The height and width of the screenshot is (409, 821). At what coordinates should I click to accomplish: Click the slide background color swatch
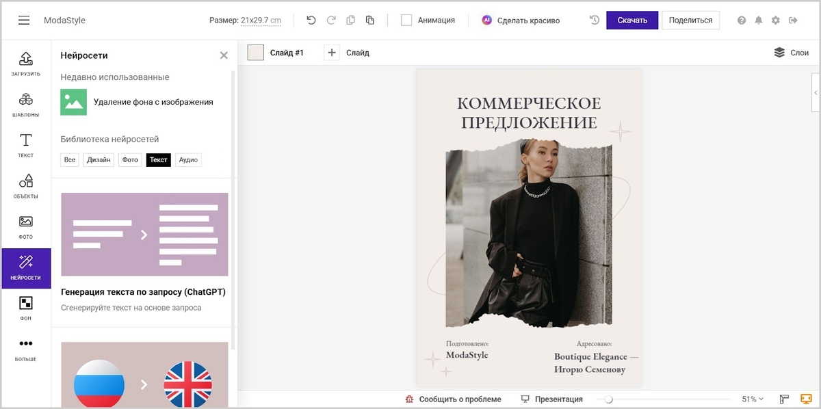click(x=256, y=53)
